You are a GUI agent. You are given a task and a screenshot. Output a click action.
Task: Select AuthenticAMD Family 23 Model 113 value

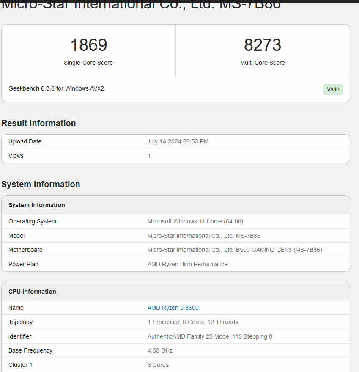(x=210, y=336)
